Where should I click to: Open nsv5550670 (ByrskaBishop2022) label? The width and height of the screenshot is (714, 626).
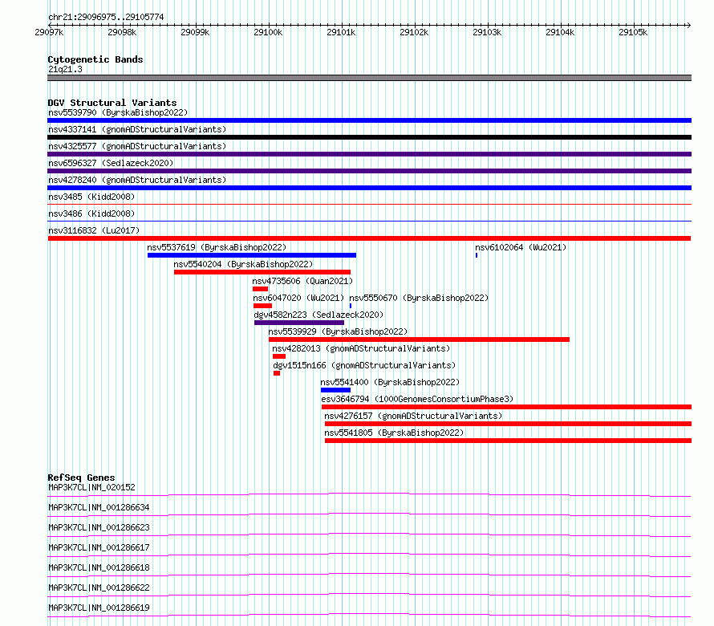[x=419, y=298]
